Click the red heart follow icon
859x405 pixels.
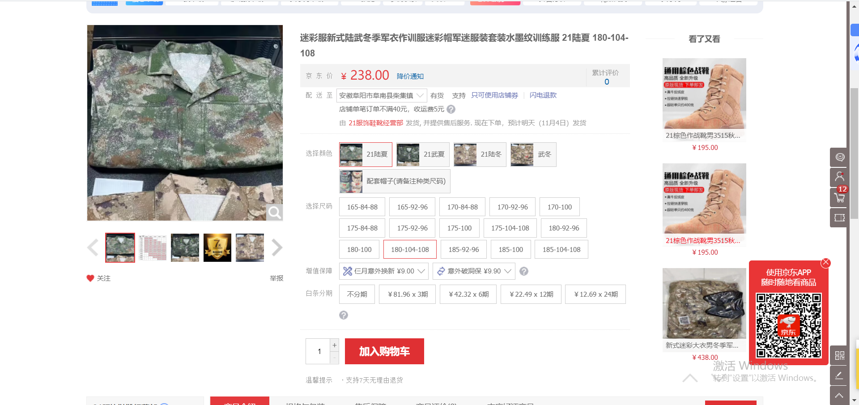point(90,278)
